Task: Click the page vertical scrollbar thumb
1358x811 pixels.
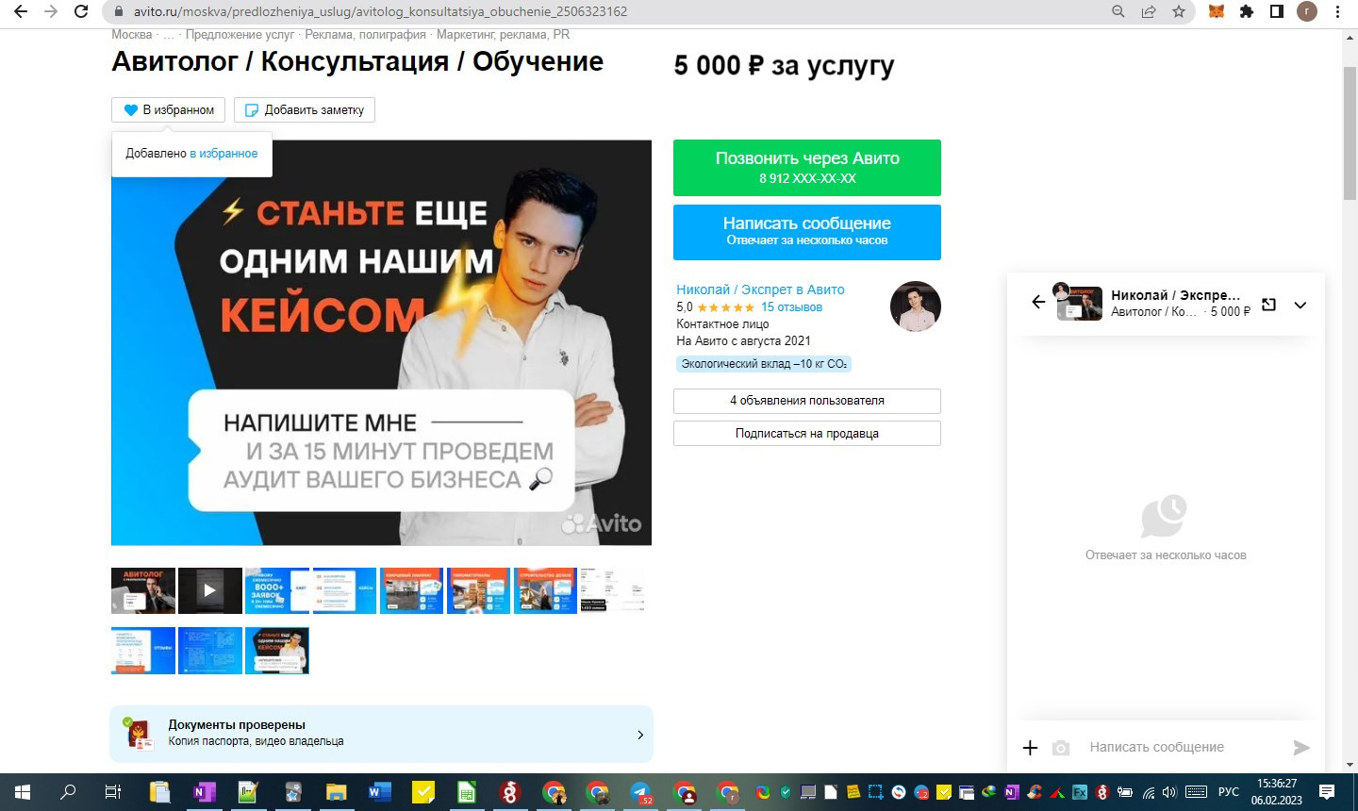Action: (x=1350, y=132)
